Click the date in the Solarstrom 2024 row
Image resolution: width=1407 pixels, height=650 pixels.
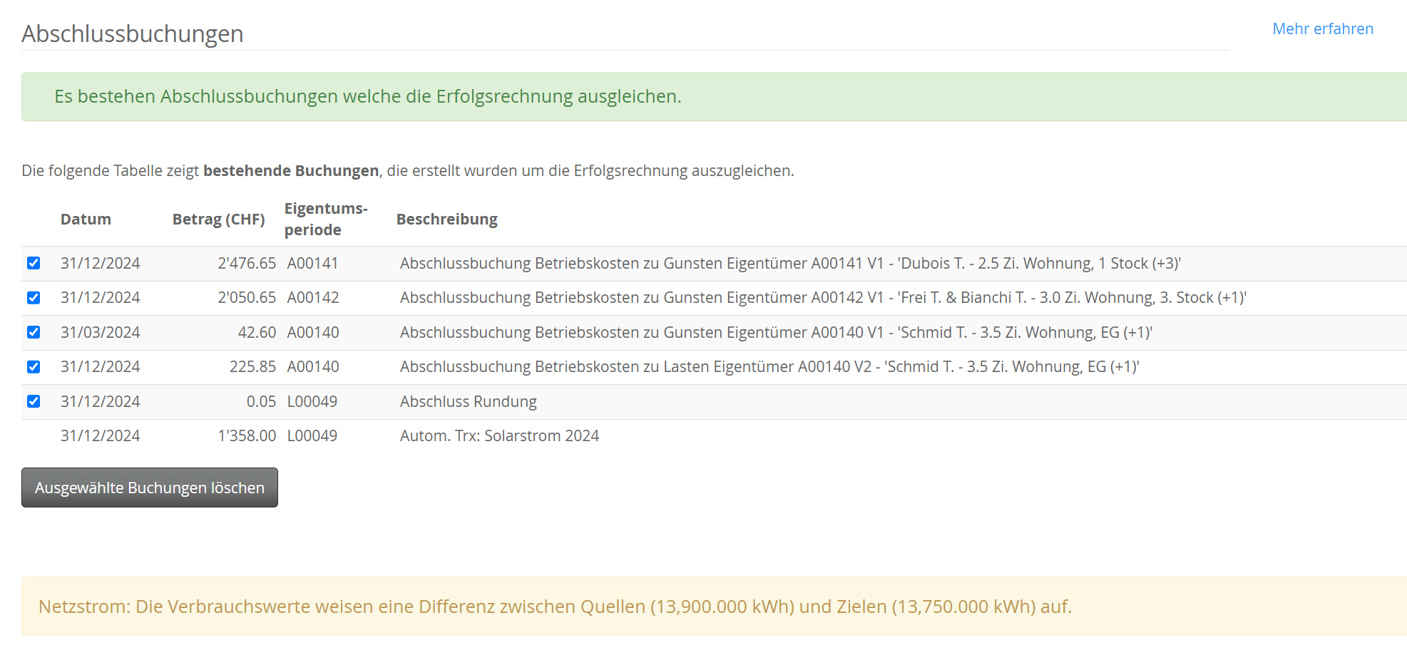101,436
